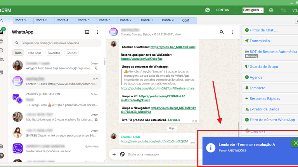This screenshot has height=167, width=298.
Task: Switch to Conta 3 tab
Action: point(45,20)
